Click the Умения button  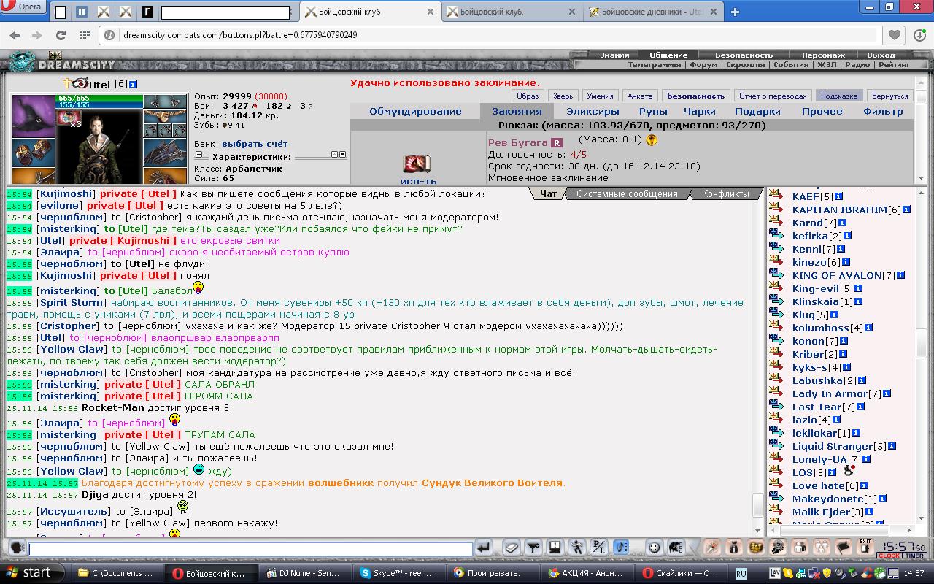coord(600,96)
